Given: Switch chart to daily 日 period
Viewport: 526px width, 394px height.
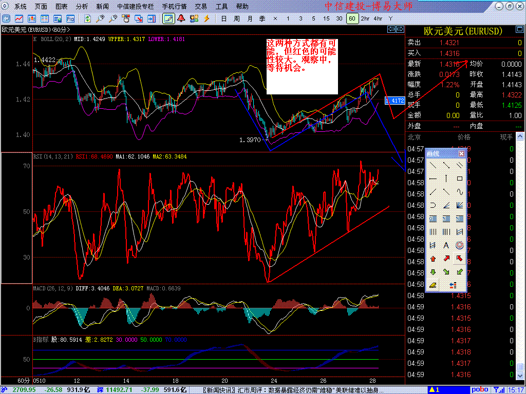Looking at the screenshot, I should click(x=224, y=19).
